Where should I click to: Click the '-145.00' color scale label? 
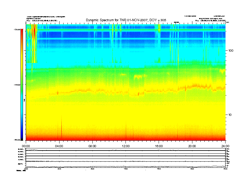coord(17,85)
